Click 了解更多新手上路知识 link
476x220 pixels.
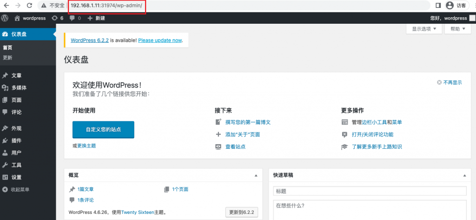[377, 147]
